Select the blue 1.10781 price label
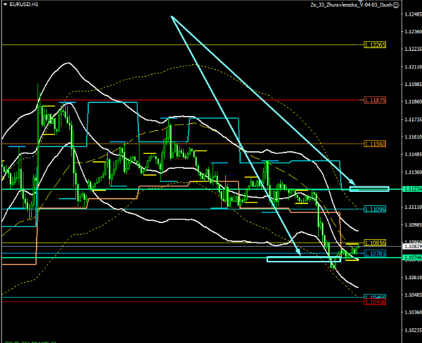422x343 pixels. point(375,254)
